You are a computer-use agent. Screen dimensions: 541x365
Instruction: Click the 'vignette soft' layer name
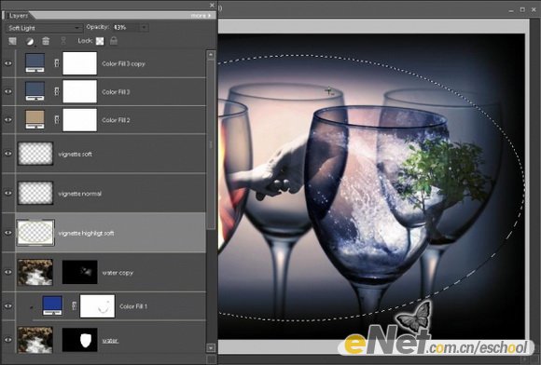pyautogui.click(x=75, y=155)
